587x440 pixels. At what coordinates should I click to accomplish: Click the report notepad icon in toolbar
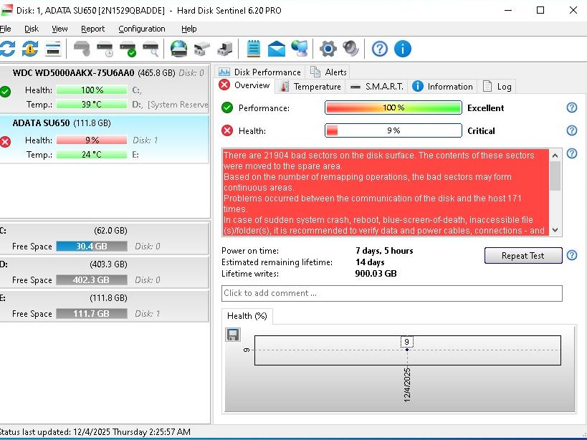254,49
